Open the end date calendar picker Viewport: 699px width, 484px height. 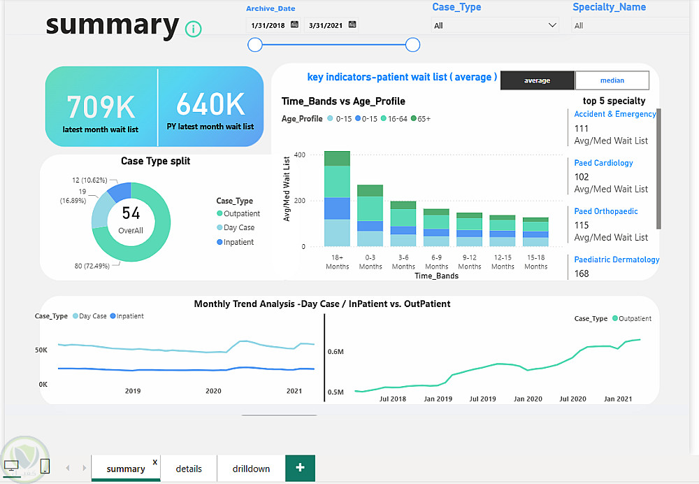coord(350,24)
